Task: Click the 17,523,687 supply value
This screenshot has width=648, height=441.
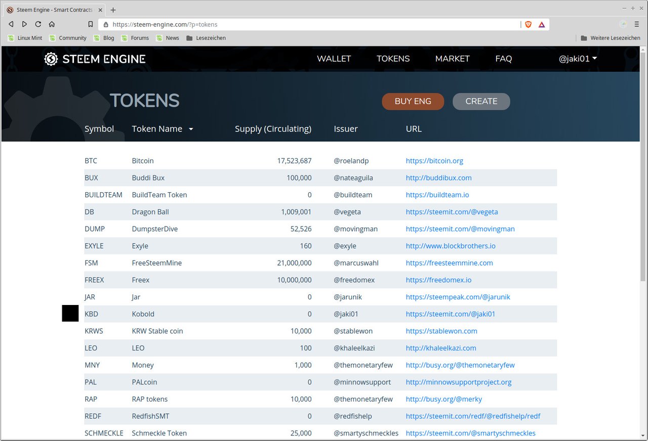Action: click(x=294, y=161)
